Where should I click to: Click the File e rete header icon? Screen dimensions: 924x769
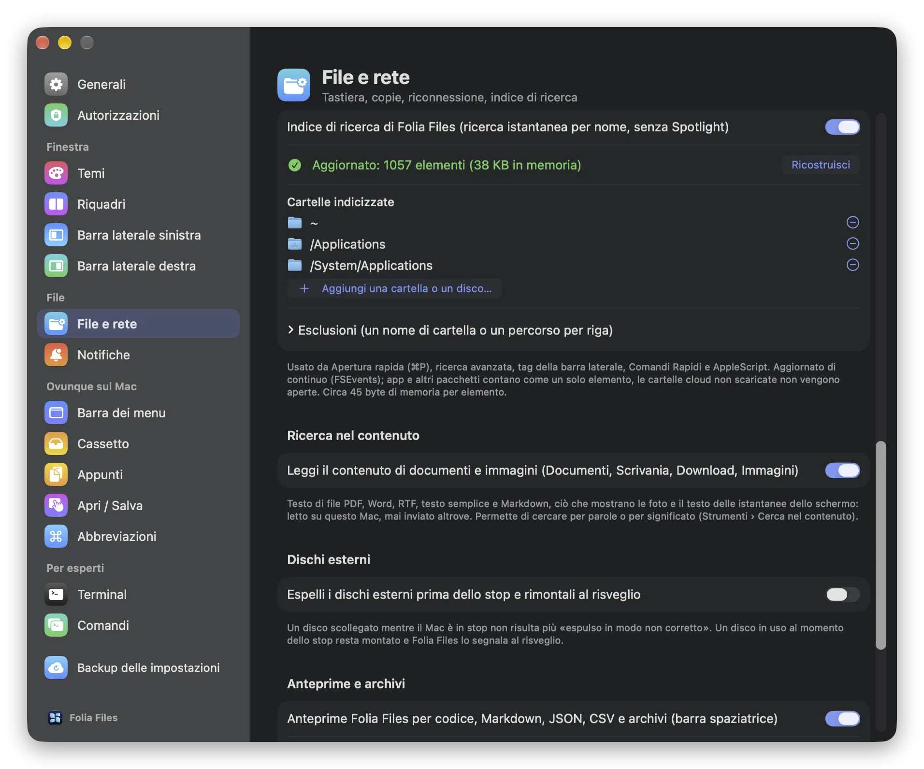click(294, 85)
